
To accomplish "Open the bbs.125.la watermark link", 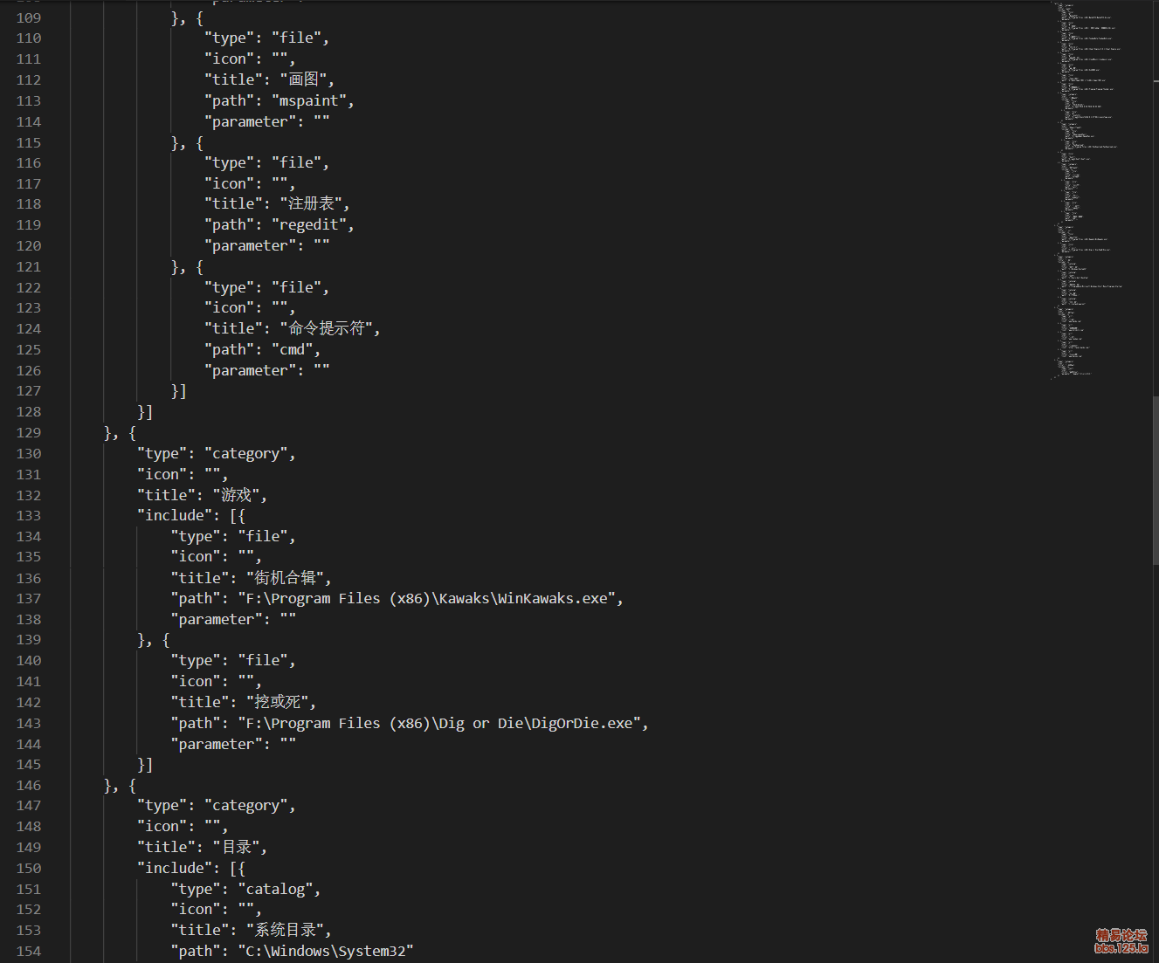I will tap(1121, 941).
